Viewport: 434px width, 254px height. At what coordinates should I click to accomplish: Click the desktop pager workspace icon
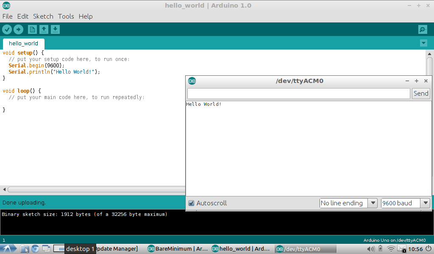pyautogui.click(x=59, y=249)
